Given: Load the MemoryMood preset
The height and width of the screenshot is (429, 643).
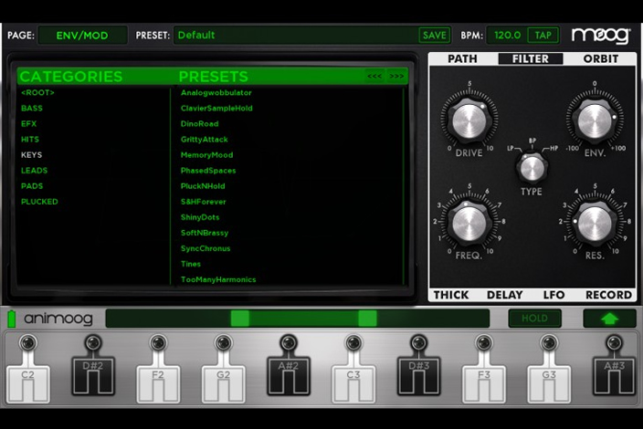Looking at the screenshot, I should click(x=206, y=155).
